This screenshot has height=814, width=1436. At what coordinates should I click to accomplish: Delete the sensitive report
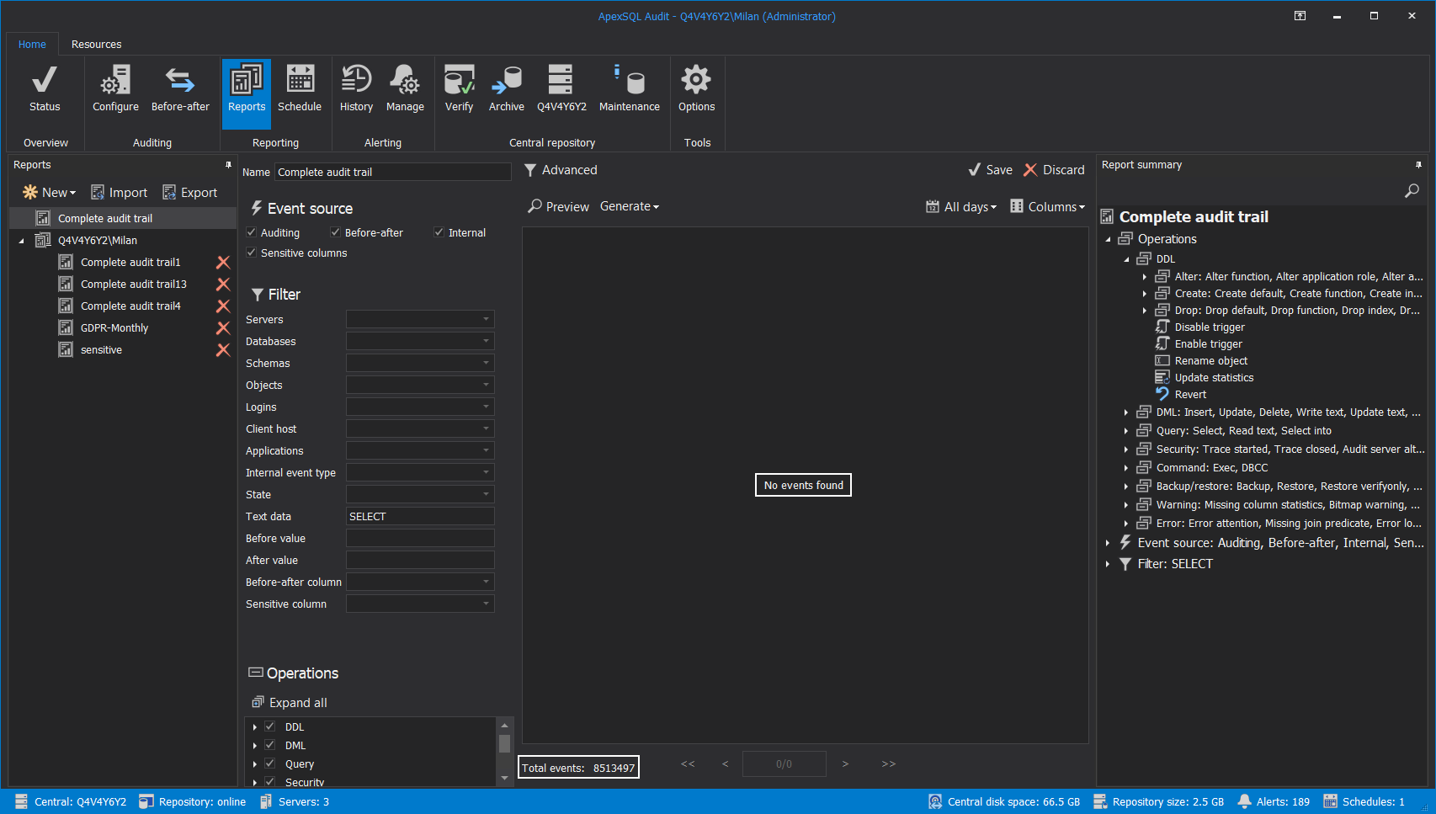point(223,350)
